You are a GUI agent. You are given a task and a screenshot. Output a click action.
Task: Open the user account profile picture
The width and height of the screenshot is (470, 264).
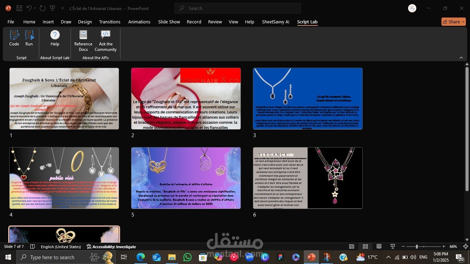coord(412,8)
